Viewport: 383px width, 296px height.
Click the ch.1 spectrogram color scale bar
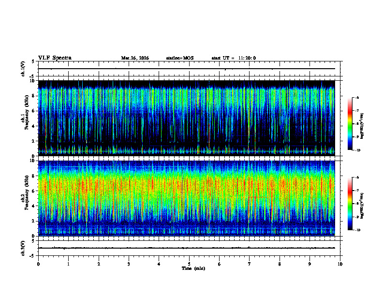click(350, 124)
